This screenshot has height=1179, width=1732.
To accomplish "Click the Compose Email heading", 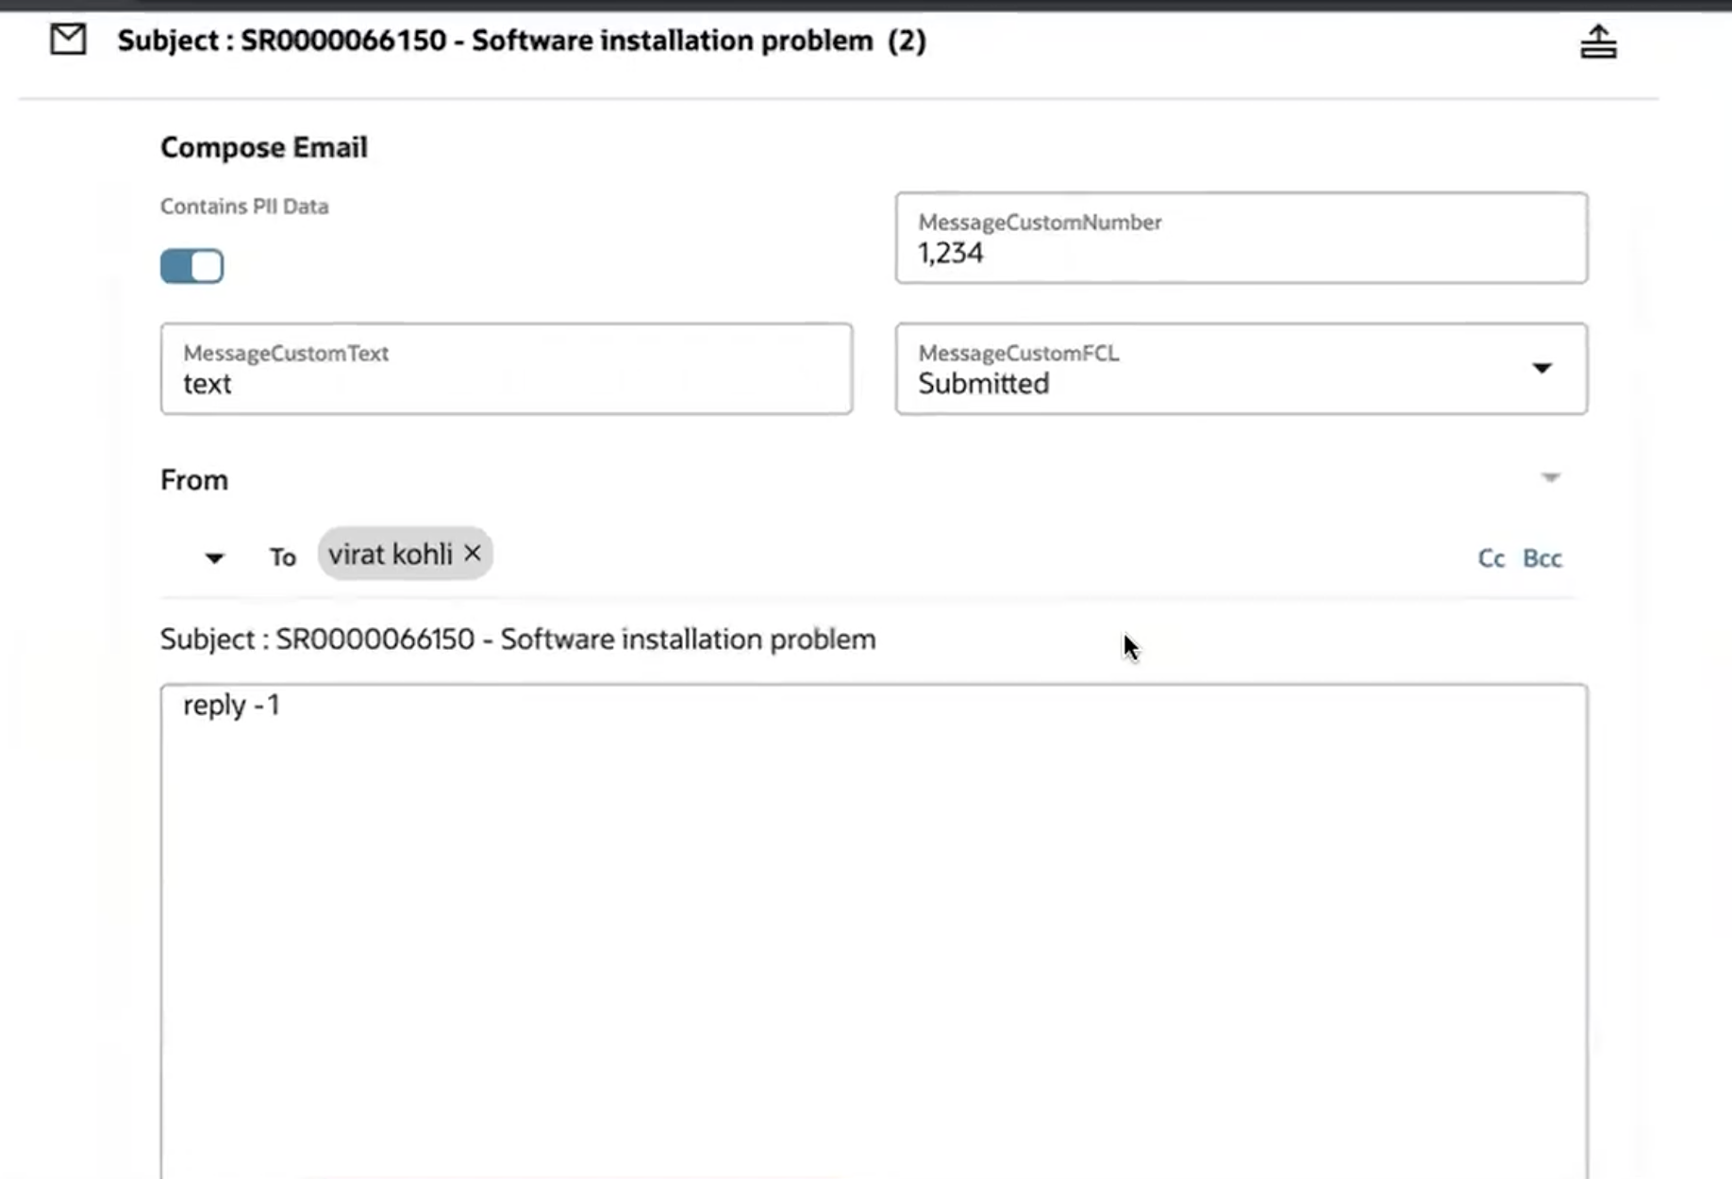I will click(264, 147).
